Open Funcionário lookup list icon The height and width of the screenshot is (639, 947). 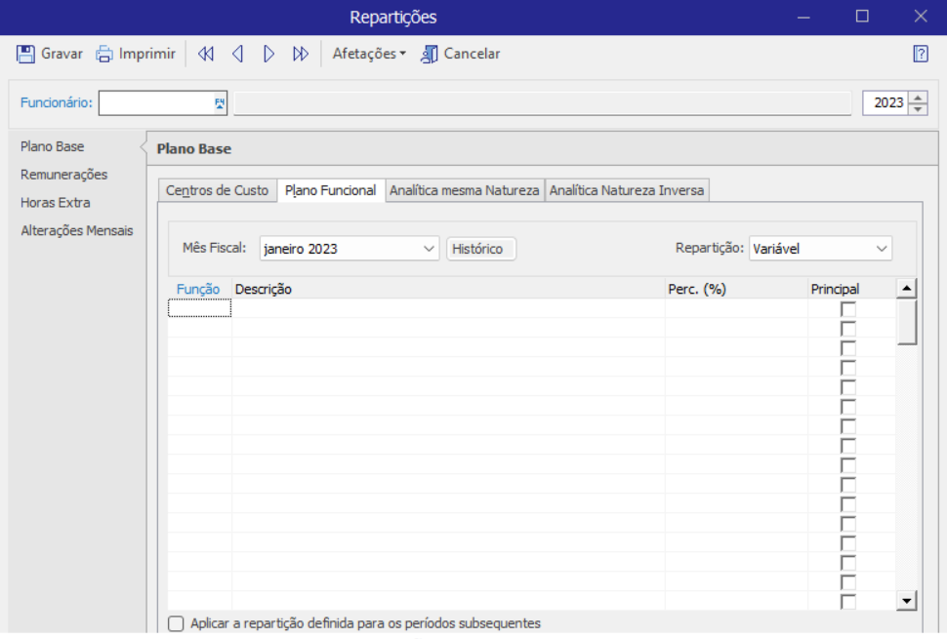220,103
